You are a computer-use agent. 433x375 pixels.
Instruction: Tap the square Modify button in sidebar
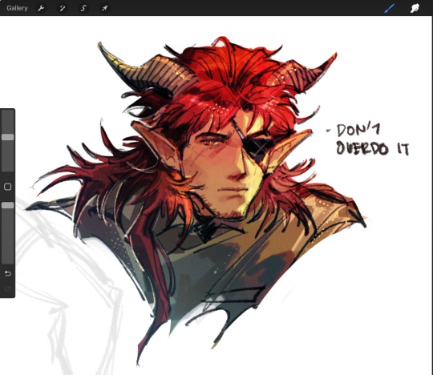(x=8, y=187)
